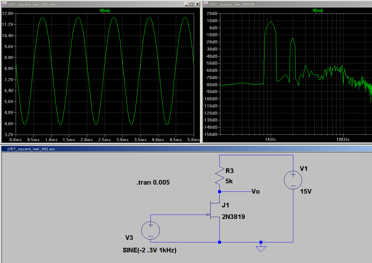
Task: Click the 20dB label on the FFT axis
Action: (212, 13)
